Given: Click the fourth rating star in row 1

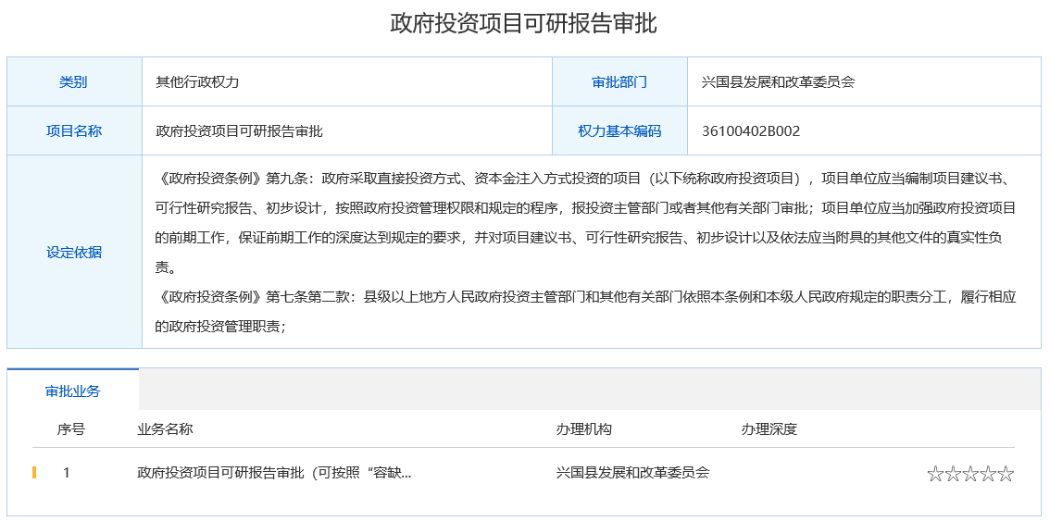Looking at the screenshot, I should point(988,474).
